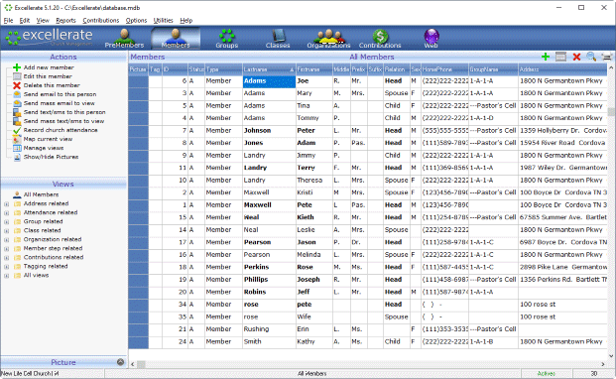
Task: Expand the Address related views folder
Action: coord(6,203)
